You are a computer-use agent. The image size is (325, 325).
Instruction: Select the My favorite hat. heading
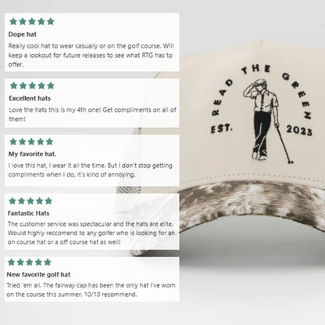point(32,154)
